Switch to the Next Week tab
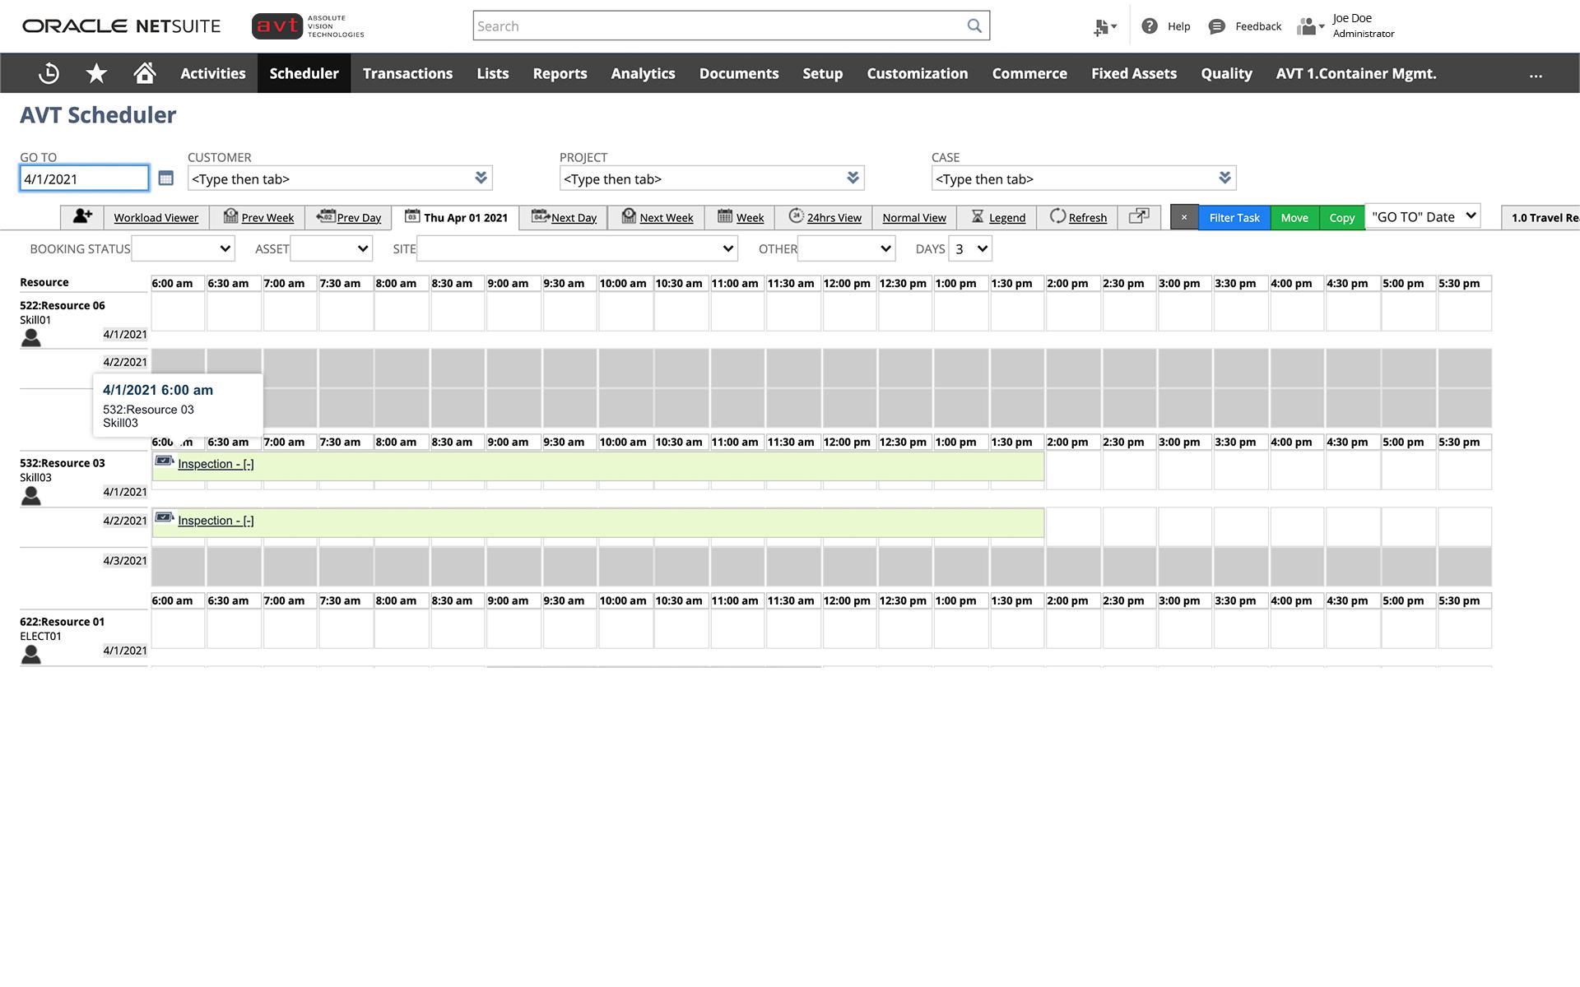The width and height of the screenshot is (1580, 987). [657, 217]
